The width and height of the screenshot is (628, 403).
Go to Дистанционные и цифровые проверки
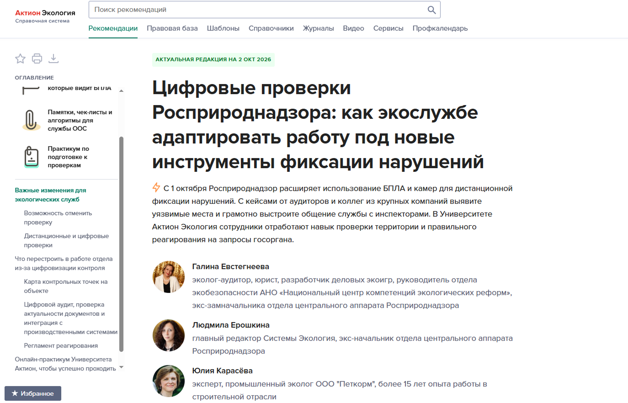pyautogui.click(x=66, y=240)
